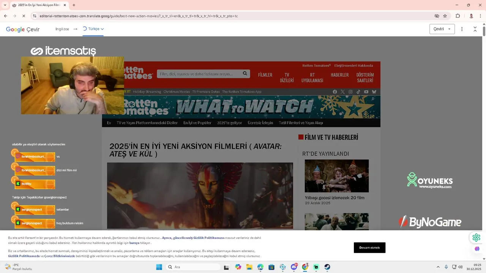Click the Avatar Ateş ve Kül hero image
Viewport: 486px width, 273px height.
[x=200, y=196]
